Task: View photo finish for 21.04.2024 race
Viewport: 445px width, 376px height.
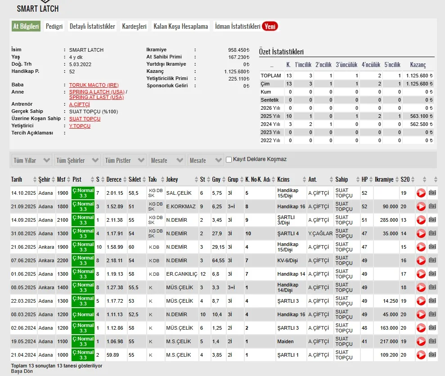Action: [432, 355]
